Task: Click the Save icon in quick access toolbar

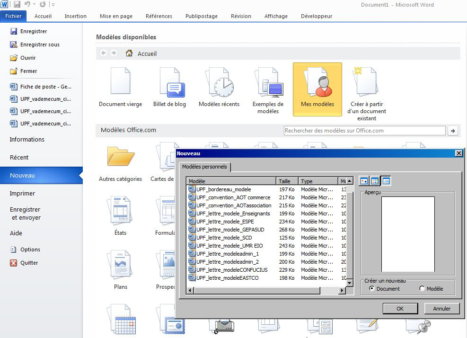Action: (17, 4)
